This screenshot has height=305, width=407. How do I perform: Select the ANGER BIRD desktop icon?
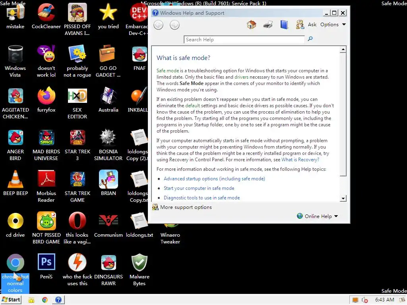pyautogui.click(x=16, y=145)
